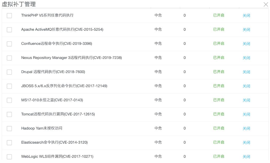Click the Hadoop Yarn未授权访问 name
Image resolution: width=270 pixels, height=163 pixels.
[x=42, y=128]
